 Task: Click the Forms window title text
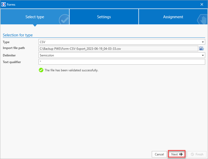tap(11, 5)
